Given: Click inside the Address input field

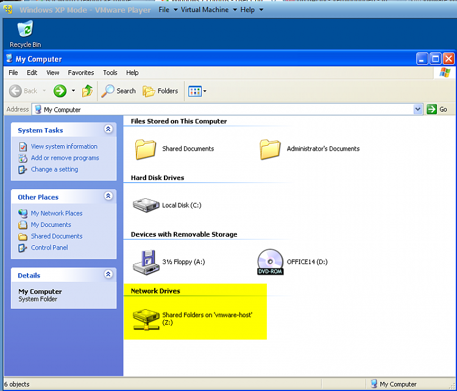Looking at the screenshot, I should [227, 109].
